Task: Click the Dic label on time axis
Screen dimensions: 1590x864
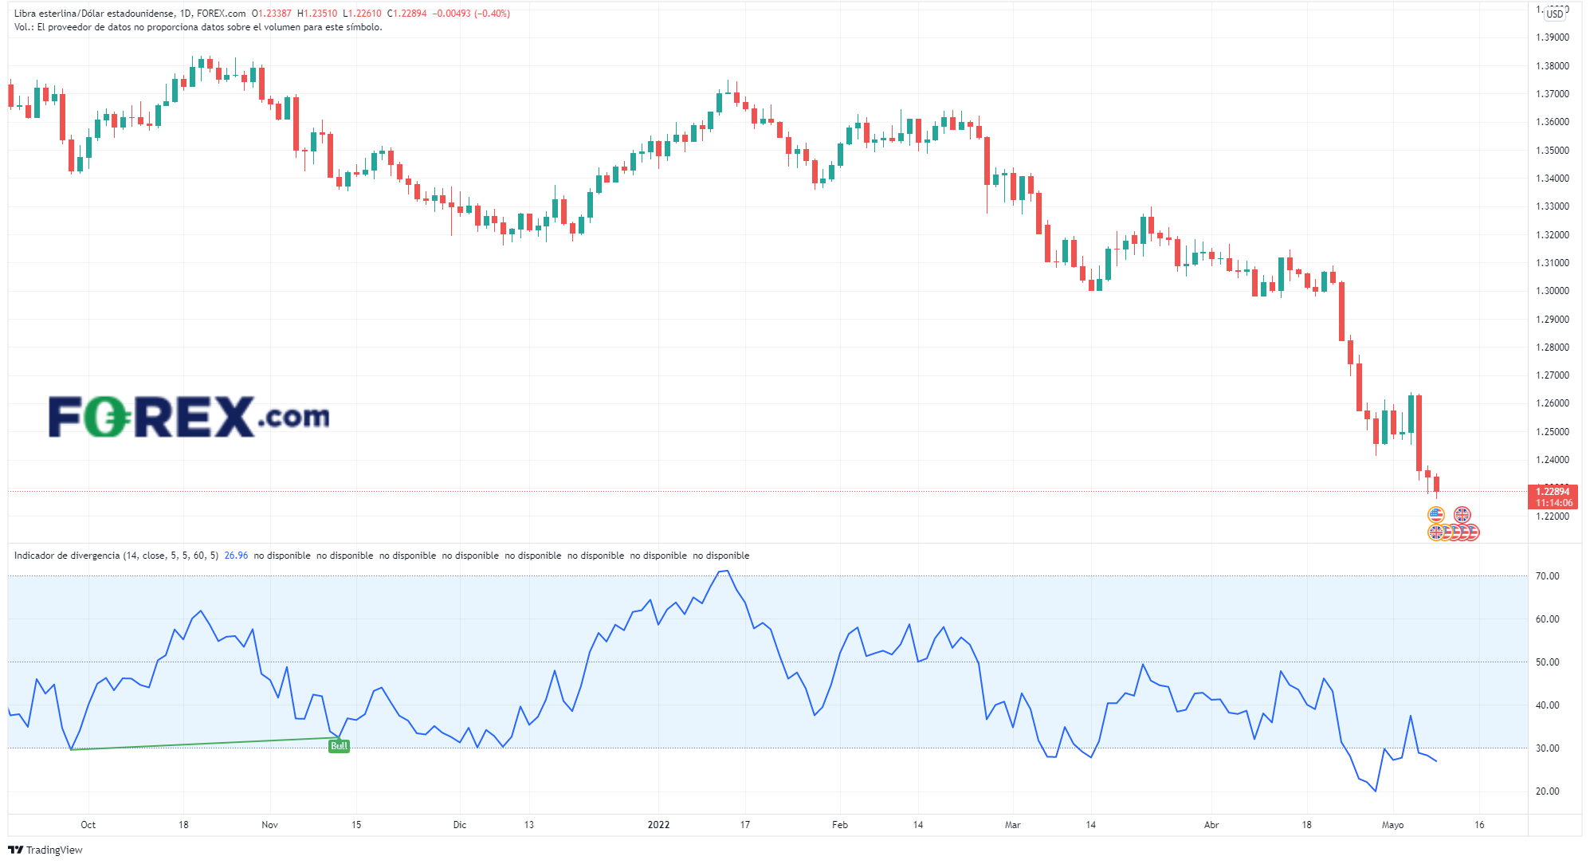Action: pos(460,825)
